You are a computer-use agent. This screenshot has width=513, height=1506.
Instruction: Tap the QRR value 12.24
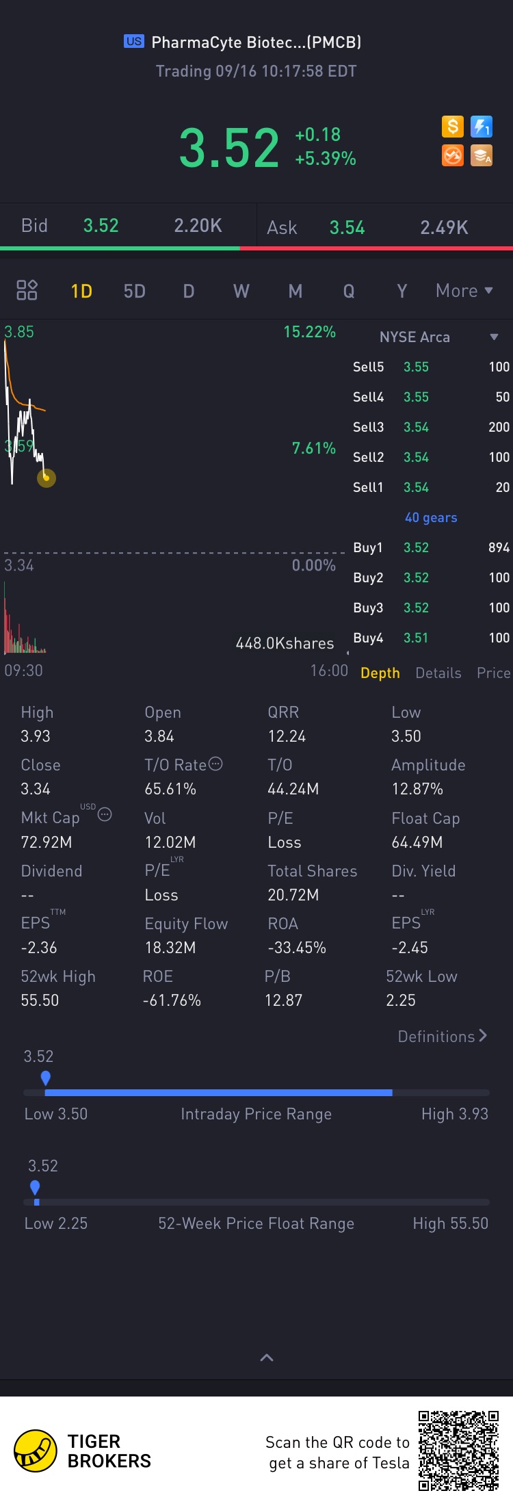(287, 736)
